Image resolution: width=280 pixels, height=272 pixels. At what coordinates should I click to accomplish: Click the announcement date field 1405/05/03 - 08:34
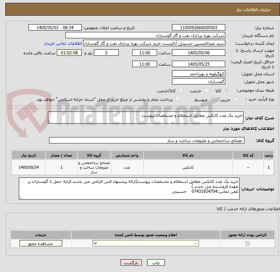tap(55, 28)
